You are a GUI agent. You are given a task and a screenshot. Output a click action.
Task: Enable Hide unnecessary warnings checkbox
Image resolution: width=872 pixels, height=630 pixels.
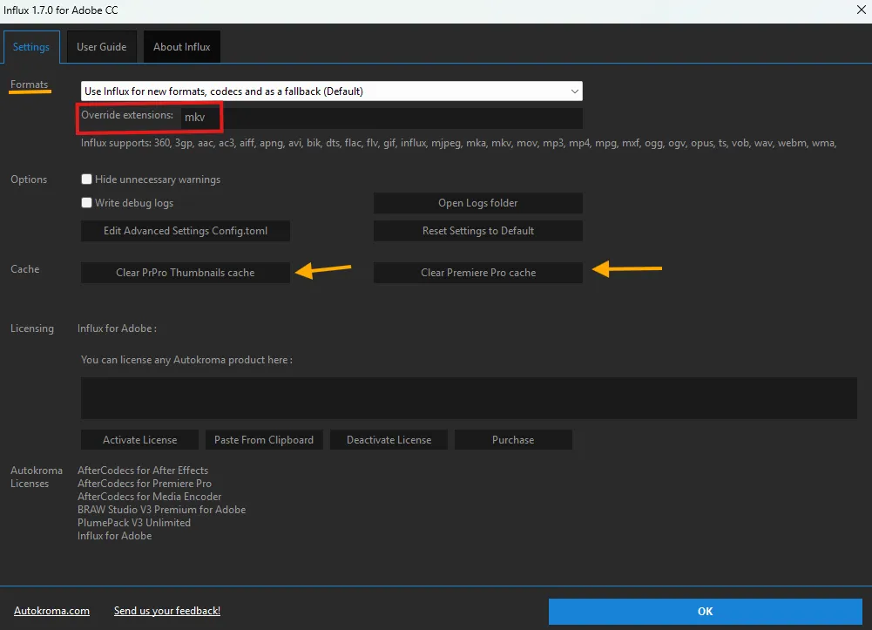point(87,179)
